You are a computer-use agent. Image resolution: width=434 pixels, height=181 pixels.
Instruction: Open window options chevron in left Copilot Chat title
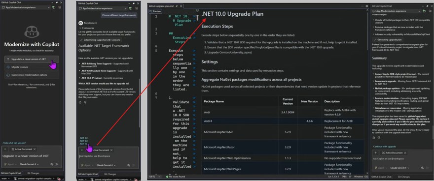pyautogui.click(x=53, y=2)
